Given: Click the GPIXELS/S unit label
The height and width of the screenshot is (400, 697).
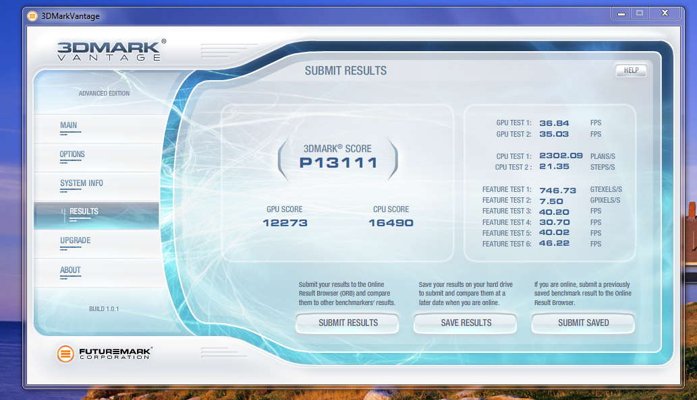Looking at the screenshot, I should pos(605,201).
